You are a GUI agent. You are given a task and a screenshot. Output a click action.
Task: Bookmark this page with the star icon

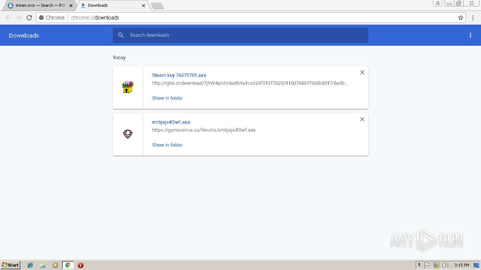461,18
